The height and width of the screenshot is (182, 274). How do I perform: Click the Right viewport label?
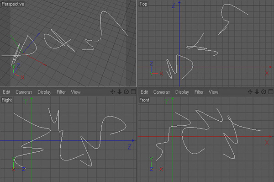tap(7, 100)
